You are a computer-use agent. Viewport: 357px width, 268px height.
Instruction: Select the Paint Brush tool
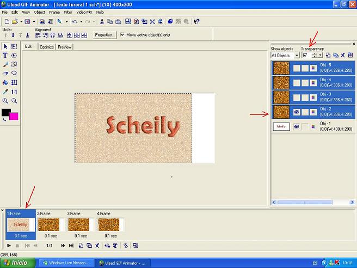(x=5, y=64)
